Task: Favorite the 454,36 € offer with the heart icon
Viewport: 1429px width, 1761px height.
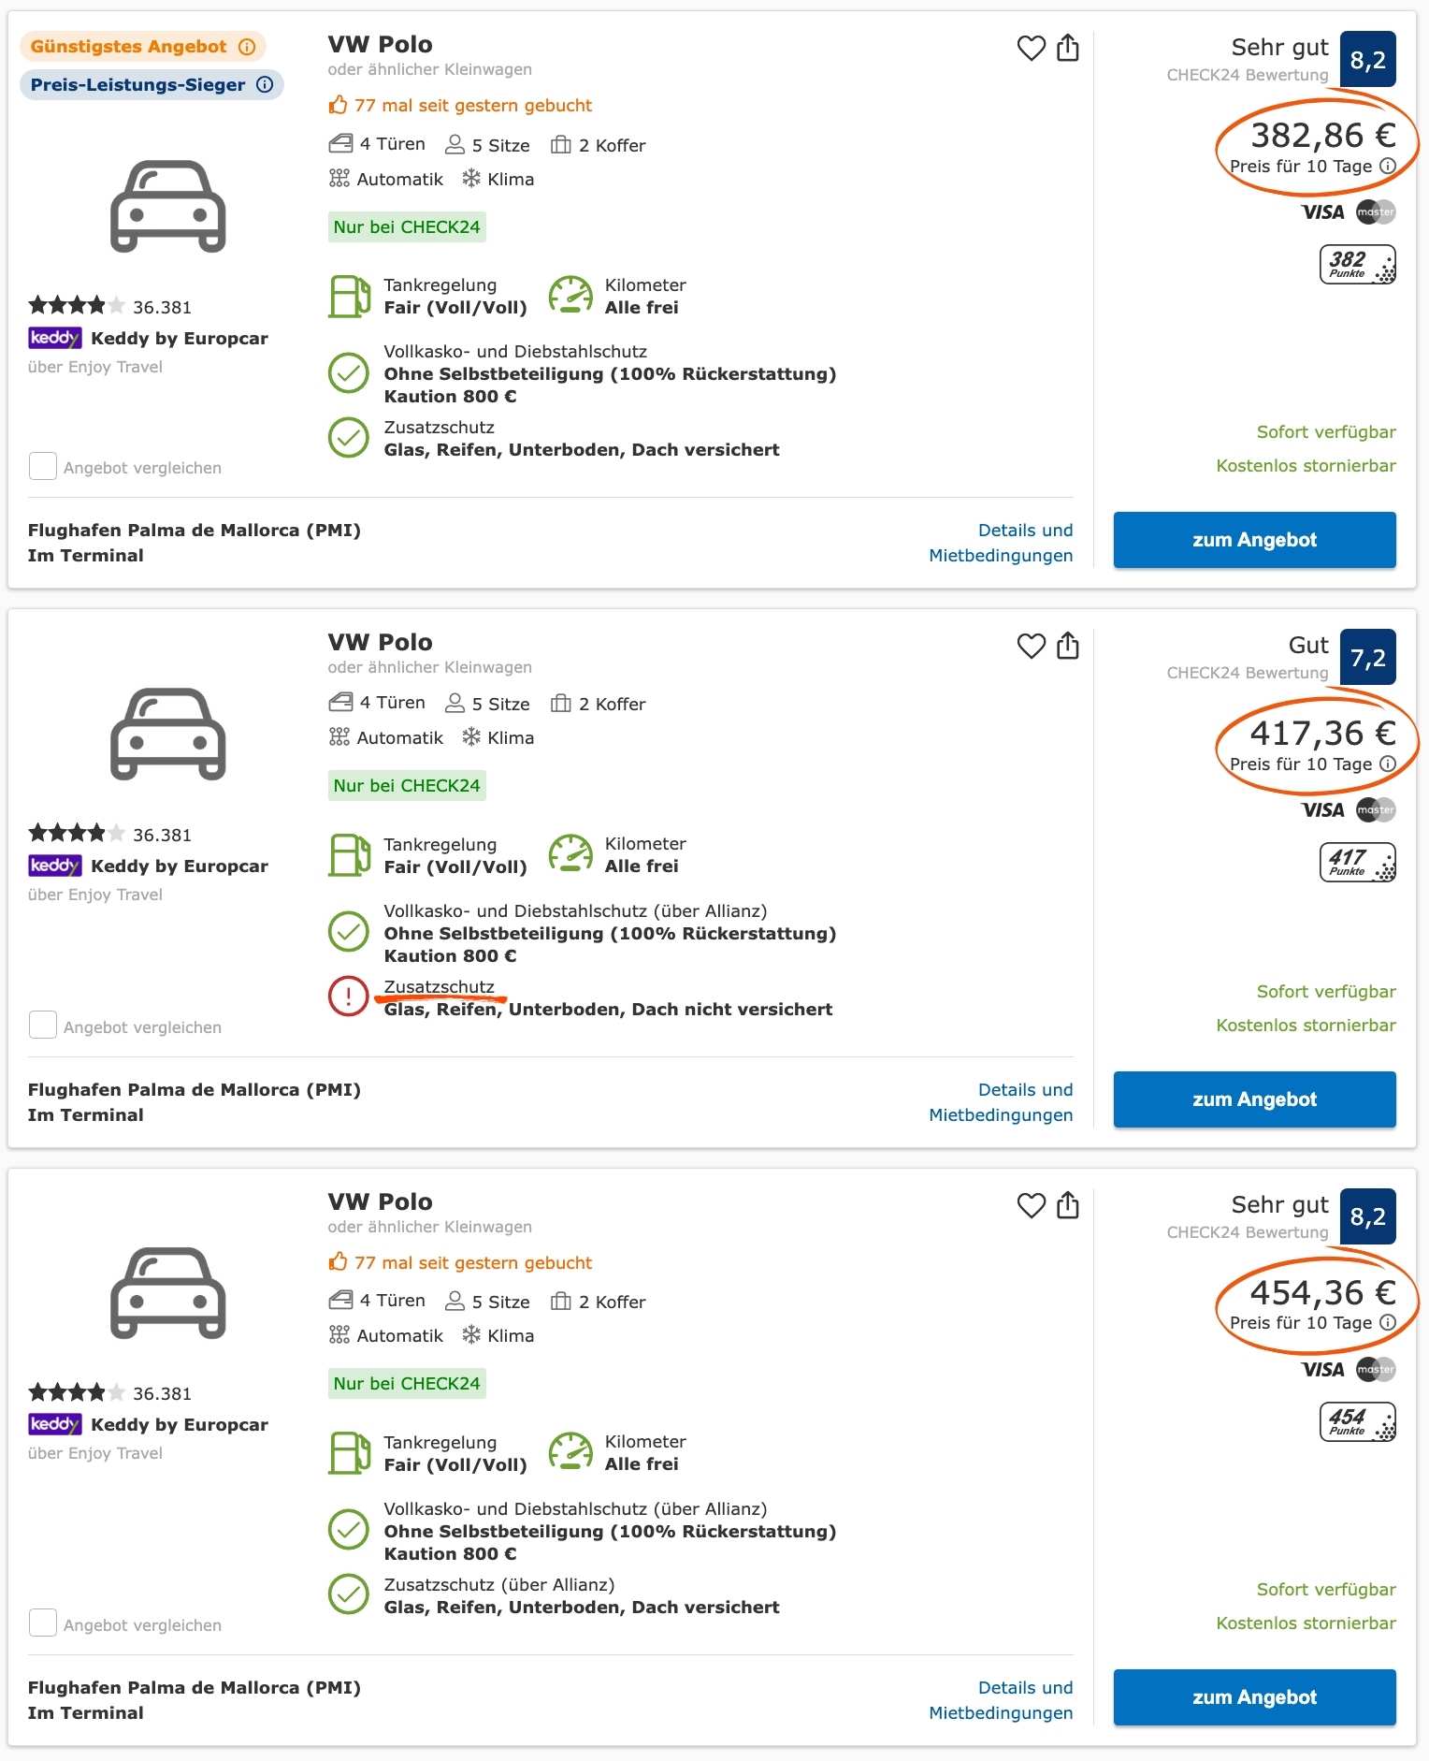Action: pyautogui.click(x=1031, y=1205)
